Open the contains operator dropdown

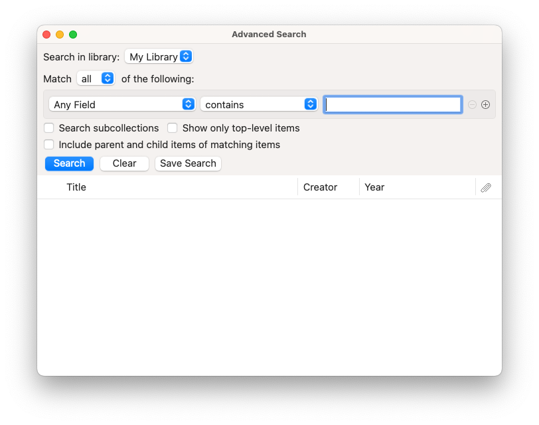point(259,104)
